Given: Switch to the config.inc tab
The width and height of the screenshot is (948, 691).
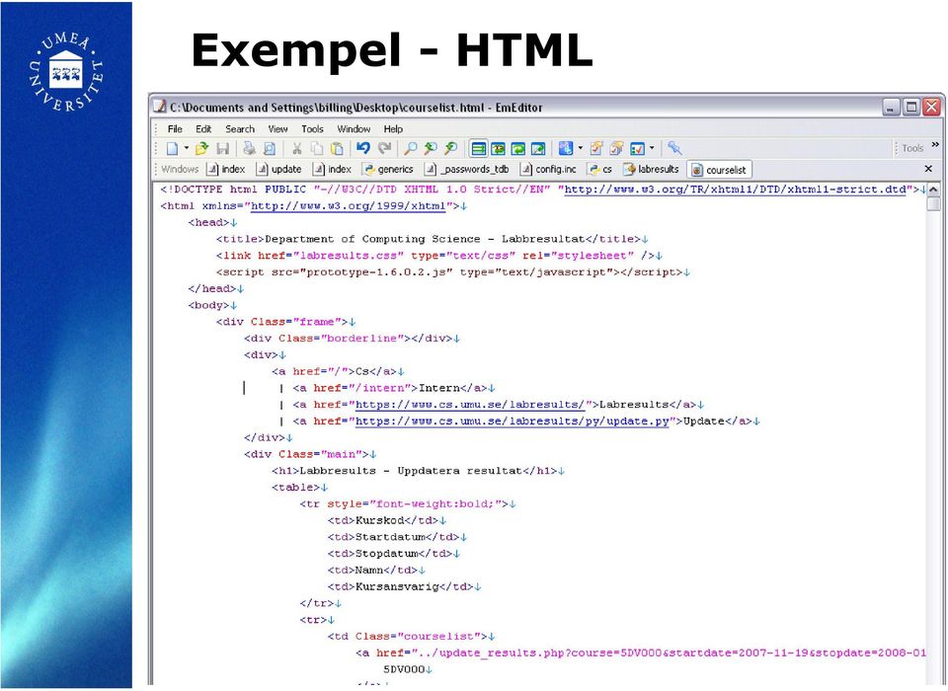Looking at the screenshot, I should [548, 169].
